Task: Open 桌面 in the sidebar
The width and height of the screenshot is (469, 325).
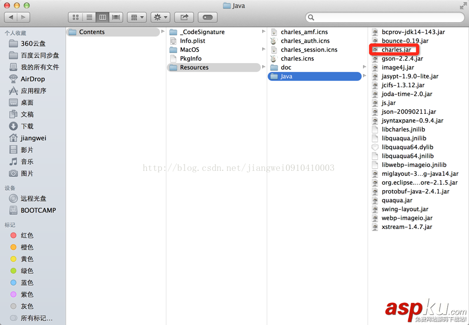Action: 33,102
